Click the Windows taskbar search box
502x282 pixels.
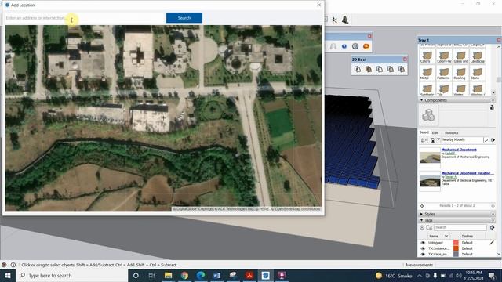[x=71, y=275]
